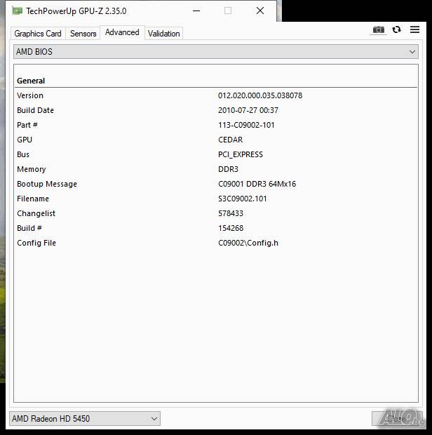432x435 pixels.
Task: Switch to the Graphics Card tab
Action: click(38, 34)
